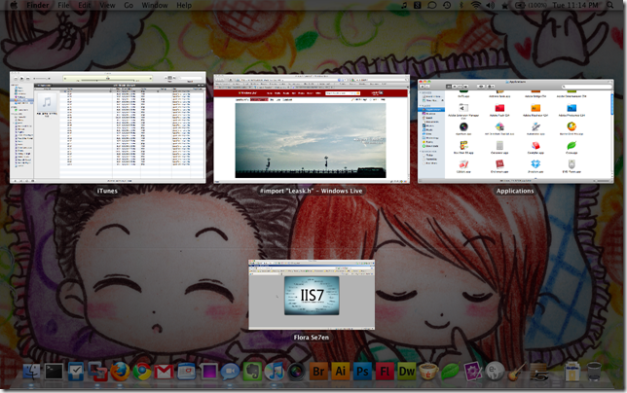Open the green leaf app in Dock

[451, 372]
